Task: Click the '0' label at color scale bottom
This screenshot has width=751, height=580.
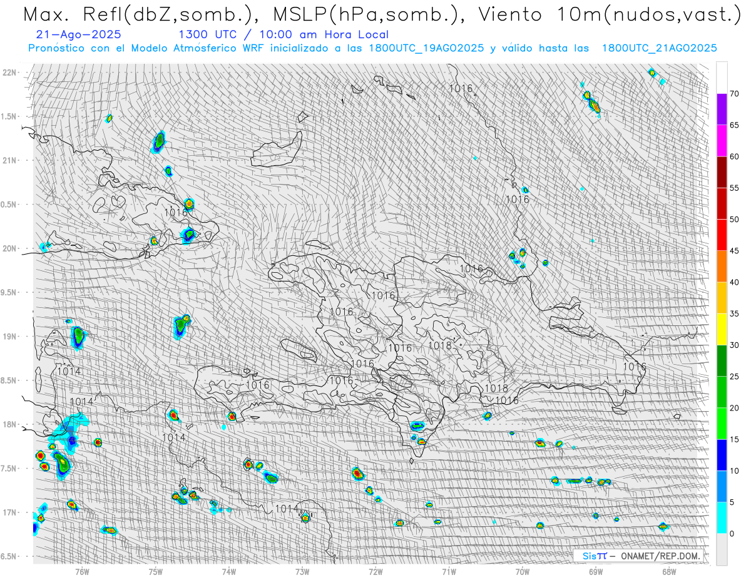Action: click(732, 534)
